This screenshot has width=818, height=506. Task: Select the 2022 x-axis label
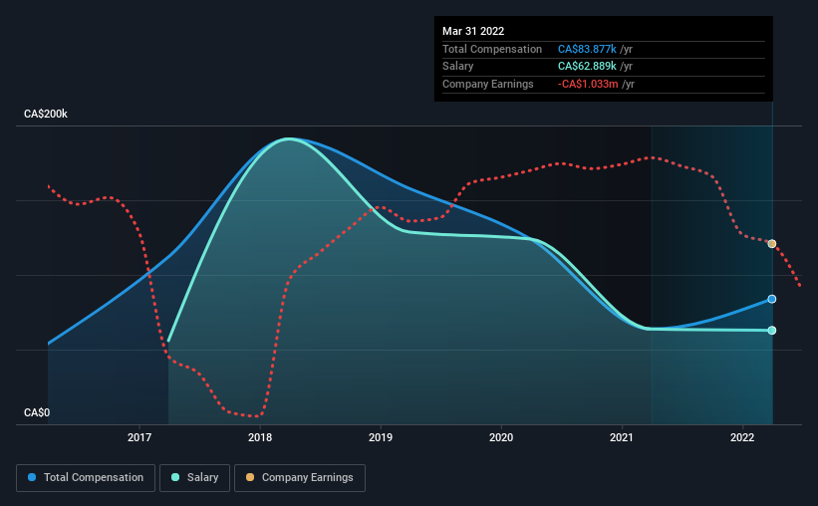pyautogui.click(x=742, y=437)
